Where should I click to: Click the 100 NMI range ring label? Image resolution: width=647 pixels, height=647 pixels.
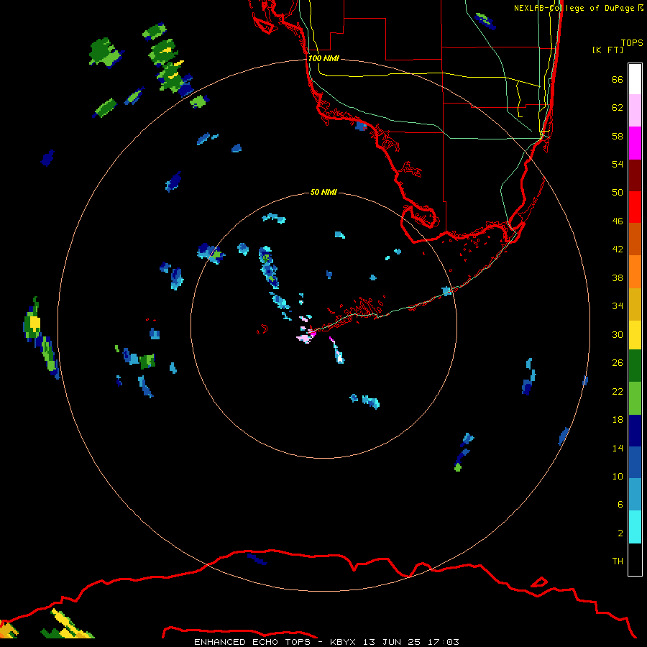(323, 58)
